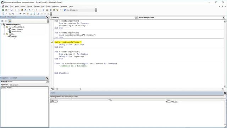Click the Function samplefunction declaration line
227x128 pixels.
(x=86, y=64)
